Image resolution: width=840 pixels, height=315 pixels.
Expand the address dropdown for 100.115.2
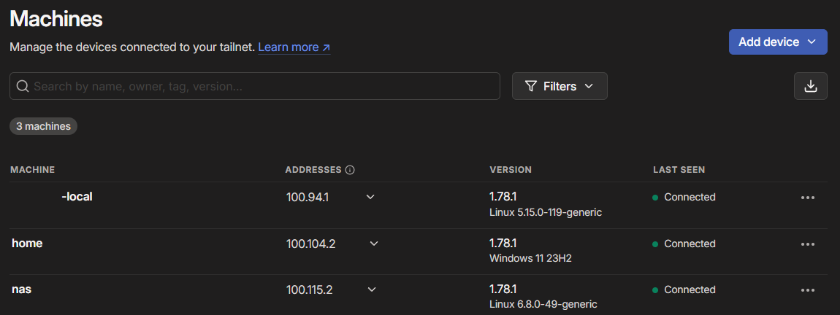[372, 289]
